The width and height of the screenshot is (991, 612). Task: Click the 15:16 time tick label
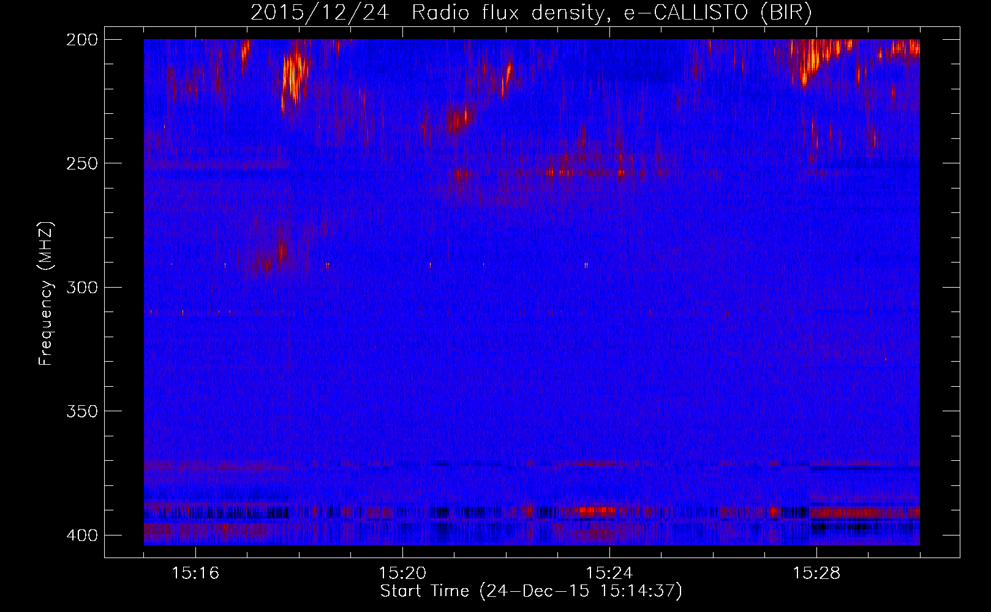pyautogui.click(x=195, y=573)
